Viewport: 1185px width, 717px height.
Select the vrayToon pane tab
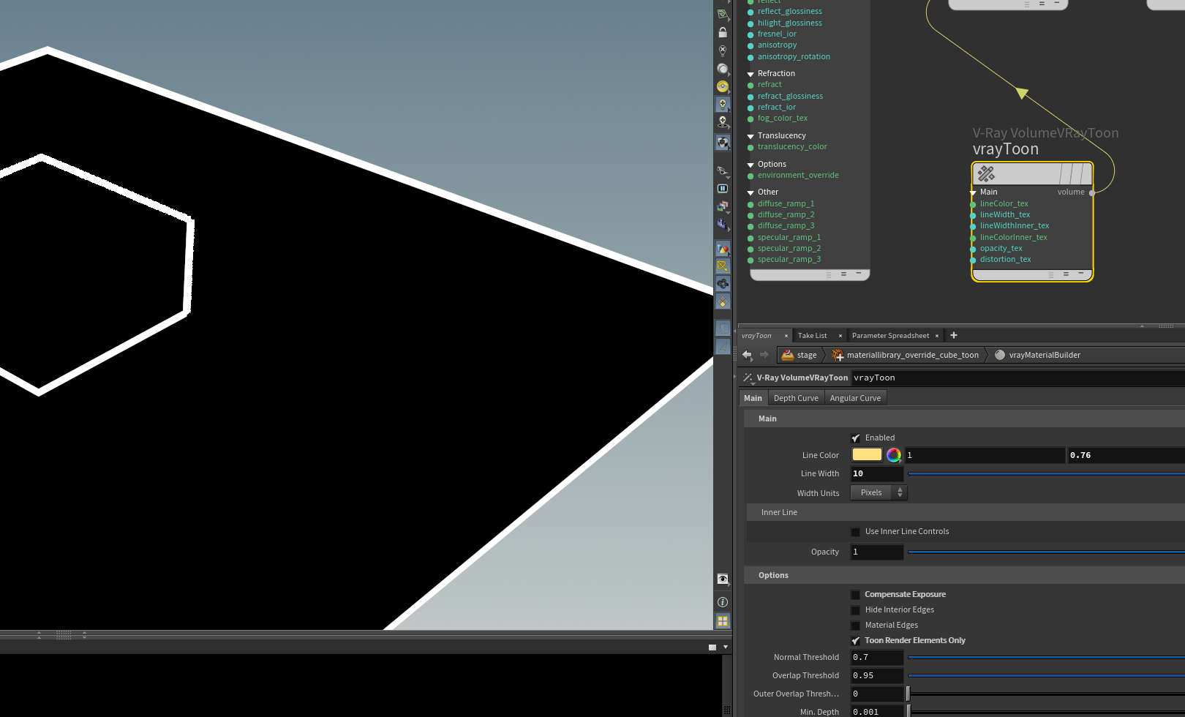(x=756, y=336)
